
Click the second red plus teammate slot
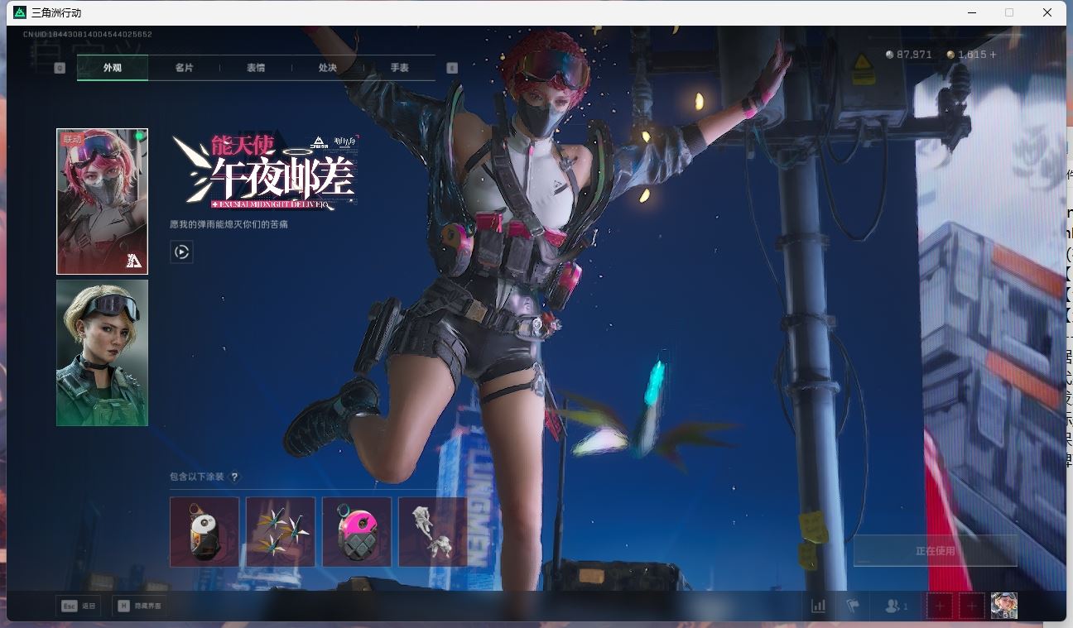coord(971,606)
